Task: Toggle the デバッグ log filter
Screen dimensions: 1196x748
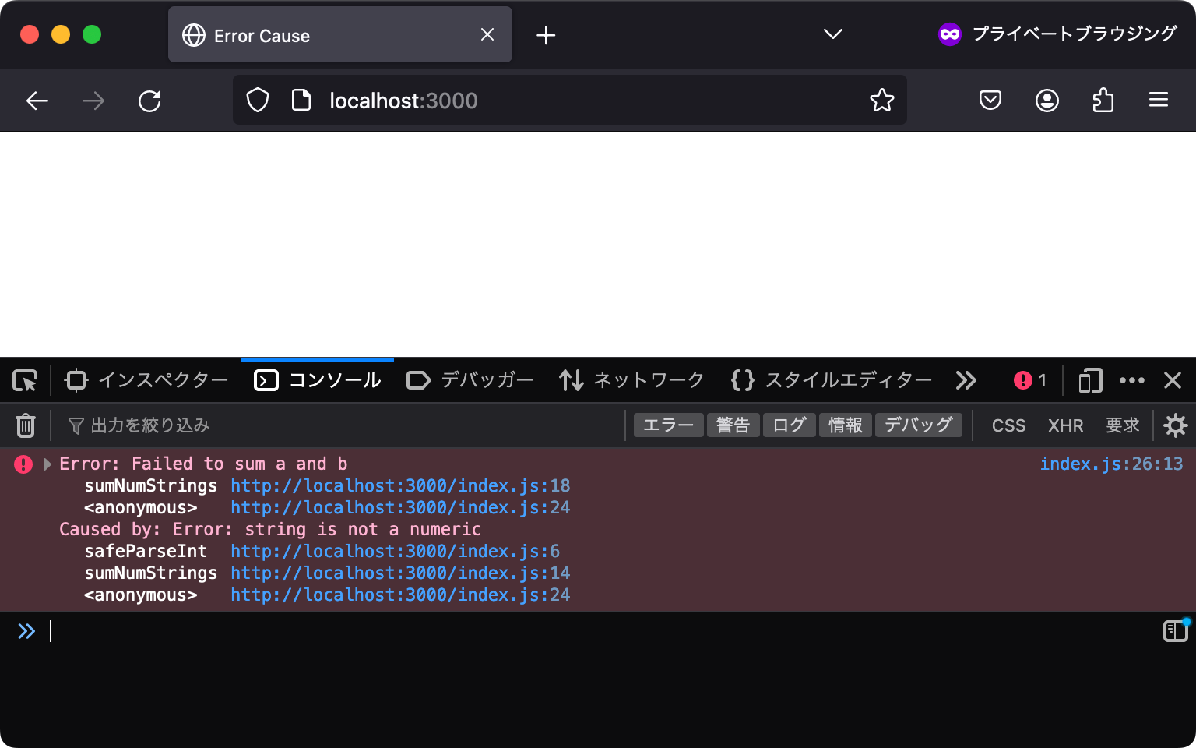Action: (918, 425)
